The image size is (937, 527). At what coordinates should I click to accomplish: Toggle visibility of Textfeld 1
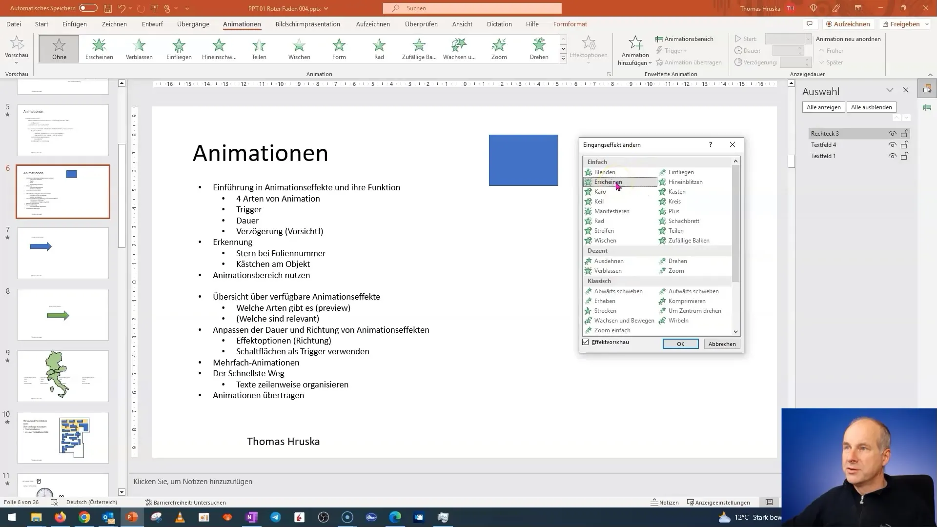pyautogui.click(x=892, y=156)
